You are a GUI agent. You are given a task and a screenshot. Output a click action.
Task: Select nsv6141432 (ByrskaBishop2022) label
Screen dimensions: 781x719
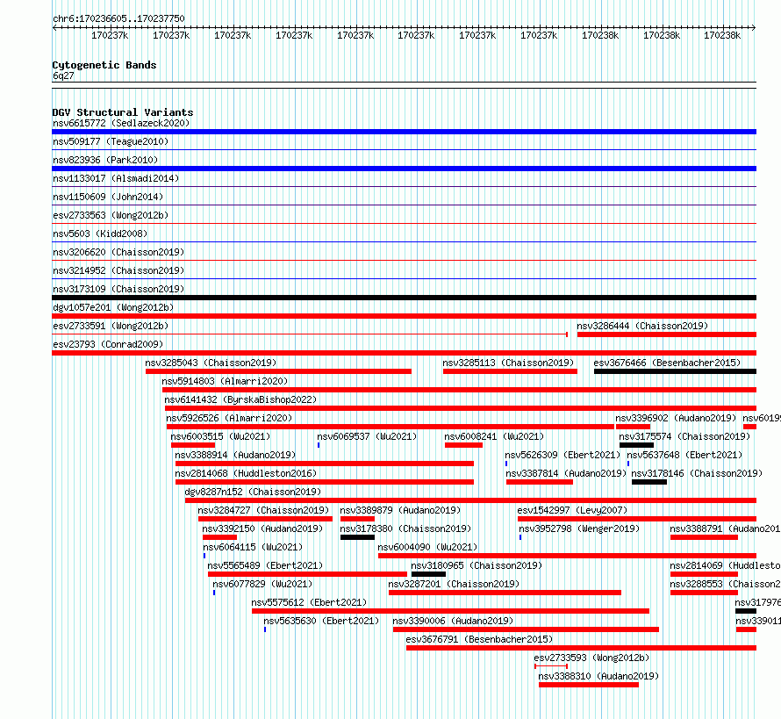(x=240, y=399)
